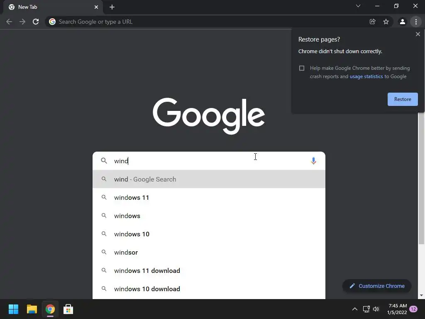Open the volume tray icon

(376, 309)
